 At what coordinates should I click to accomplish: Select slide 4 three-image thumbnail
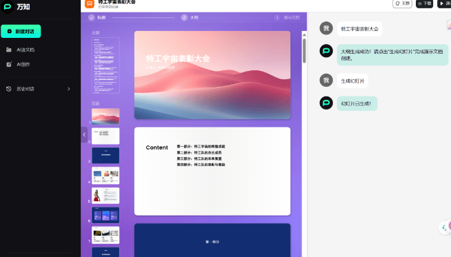pyautogui.click(x=106, y=176)
